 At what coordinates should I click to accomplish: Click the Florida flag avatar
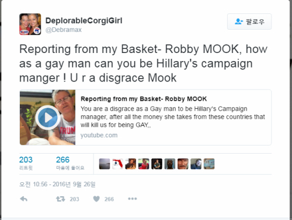tap(117, 164)
